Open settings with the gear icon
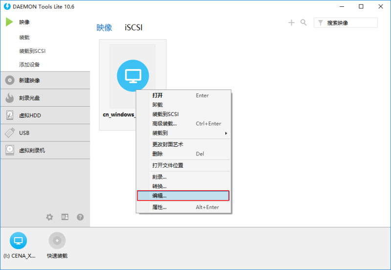 (49, 217)
